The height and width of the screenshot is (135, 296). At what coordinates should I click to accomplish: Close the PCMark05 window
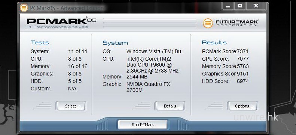256,6
